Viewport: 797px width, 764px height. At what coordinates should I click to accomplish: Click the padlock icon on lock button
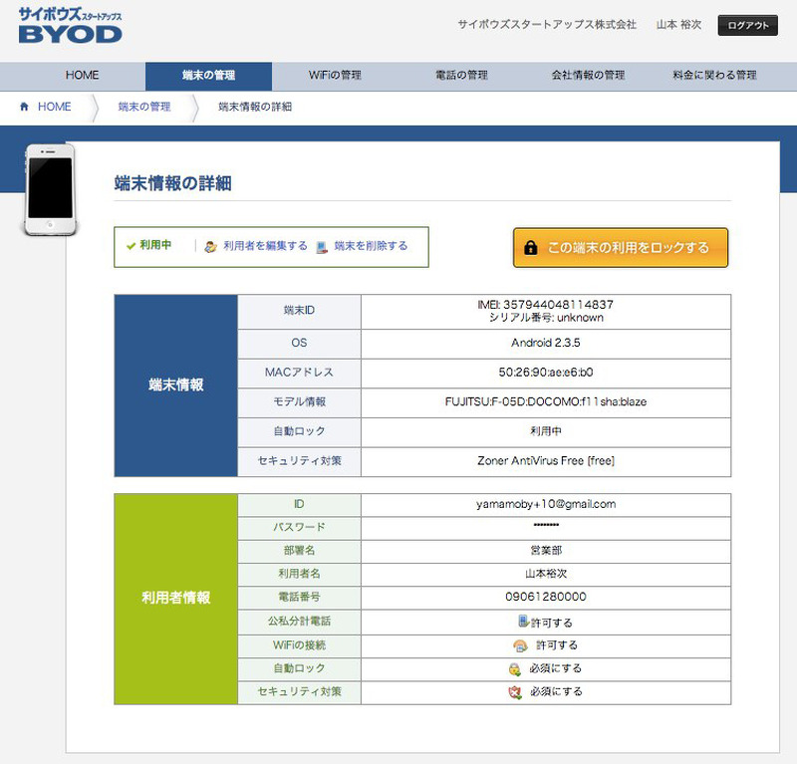[530, 248]
